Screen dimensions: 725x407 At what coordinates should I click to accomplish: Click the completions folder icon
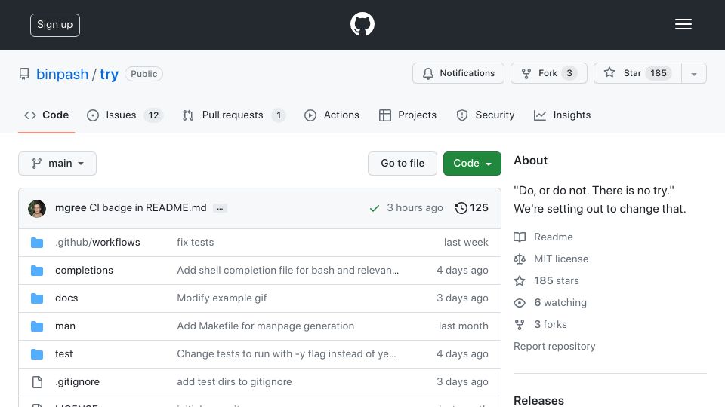click(37, 271)
